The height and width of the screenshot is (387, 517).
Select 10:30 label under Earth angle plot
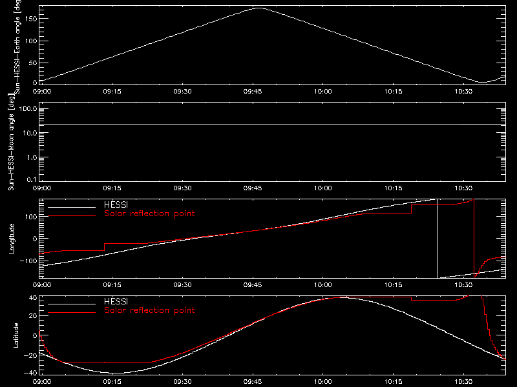(x=463, y=91)
